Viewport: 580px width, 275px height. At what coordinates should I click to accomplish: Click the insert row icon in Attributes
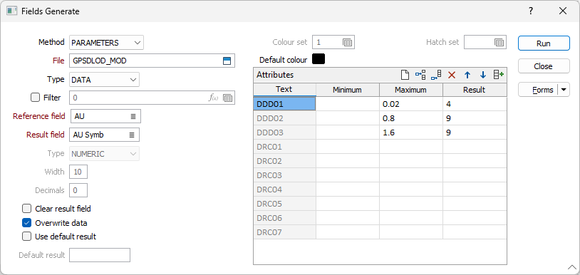coord(420,75)
